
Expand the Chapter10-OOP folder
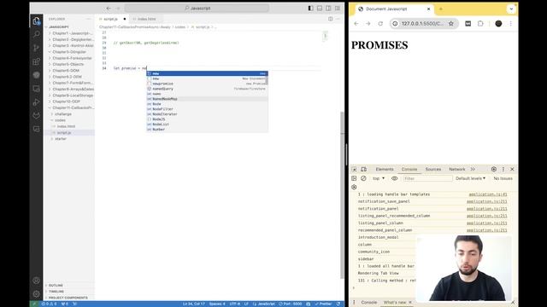(70, 101)
